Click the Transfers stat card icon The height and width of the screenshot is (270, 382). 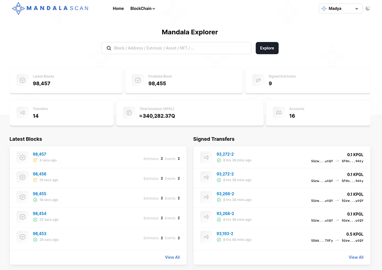click(x=22, y=112)
